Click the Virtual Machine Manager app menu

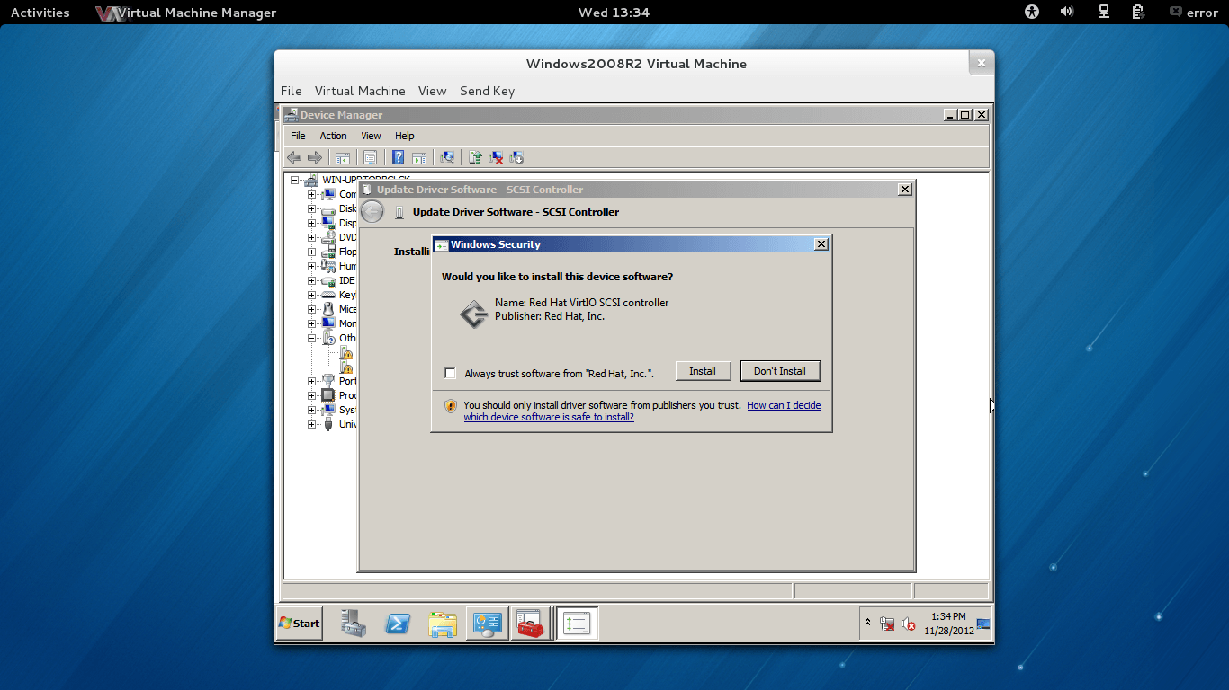click(x=186, y=13)
